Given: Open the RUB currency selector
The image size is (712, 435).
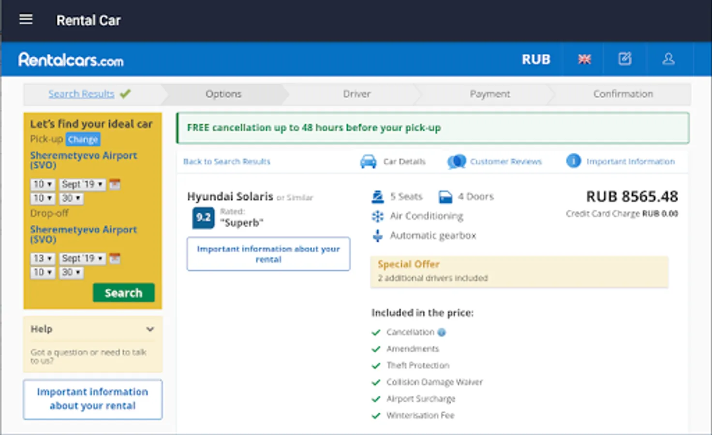Looking at the screenshot, I should click(x=536, y=59).
